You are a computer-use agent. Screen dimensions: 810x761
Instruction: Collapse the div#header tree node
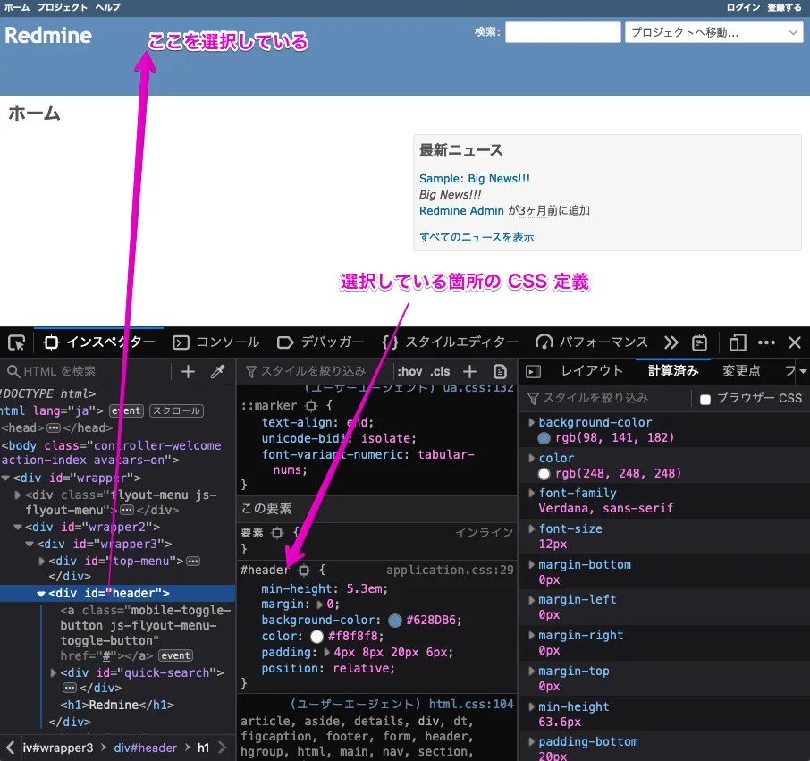coord(41,593)
